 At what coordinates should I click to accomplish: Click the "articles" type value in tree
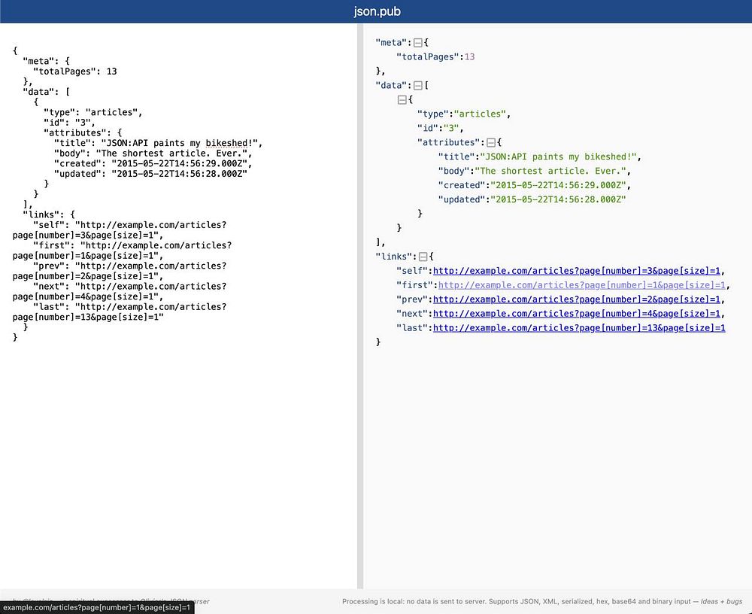click(480, 114)
